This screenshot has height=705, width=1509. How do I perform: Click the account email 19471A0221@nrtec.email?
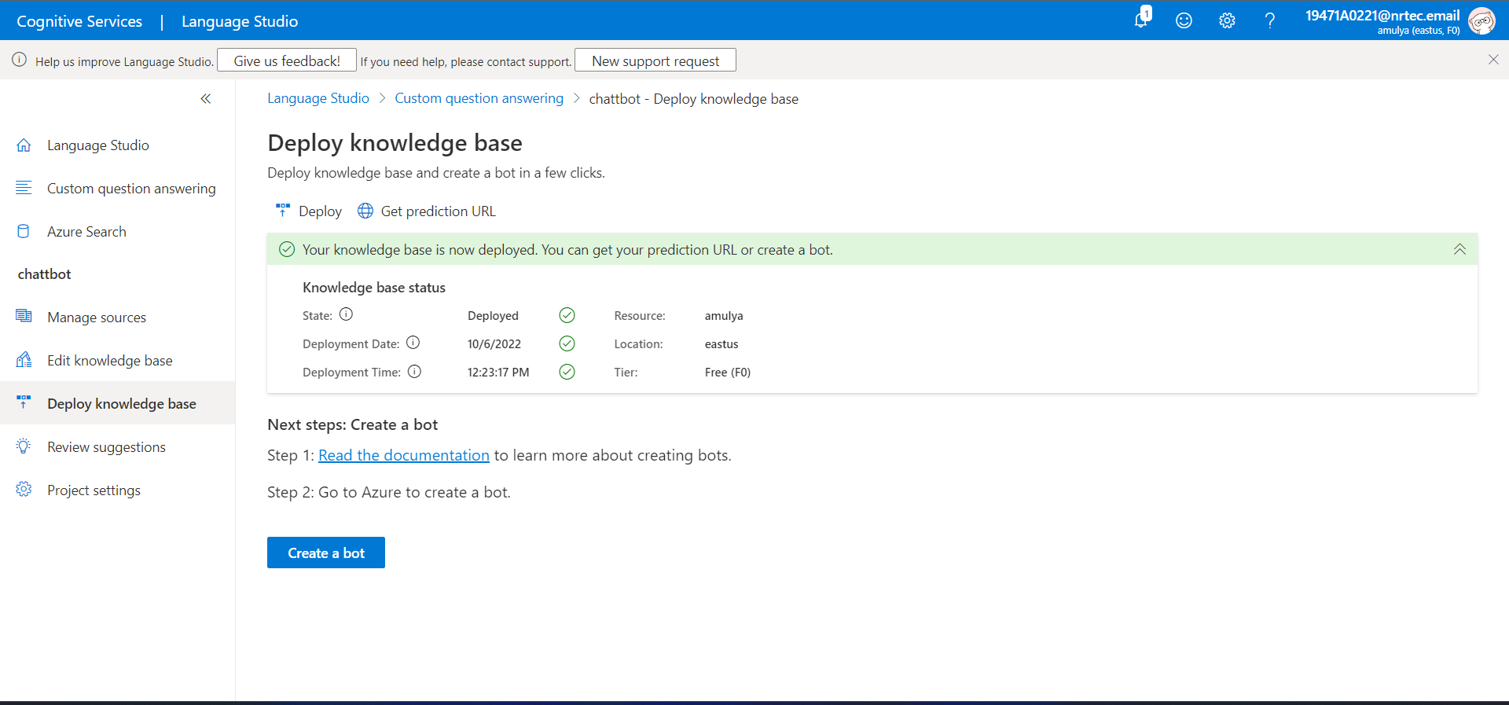[1382, 15]
